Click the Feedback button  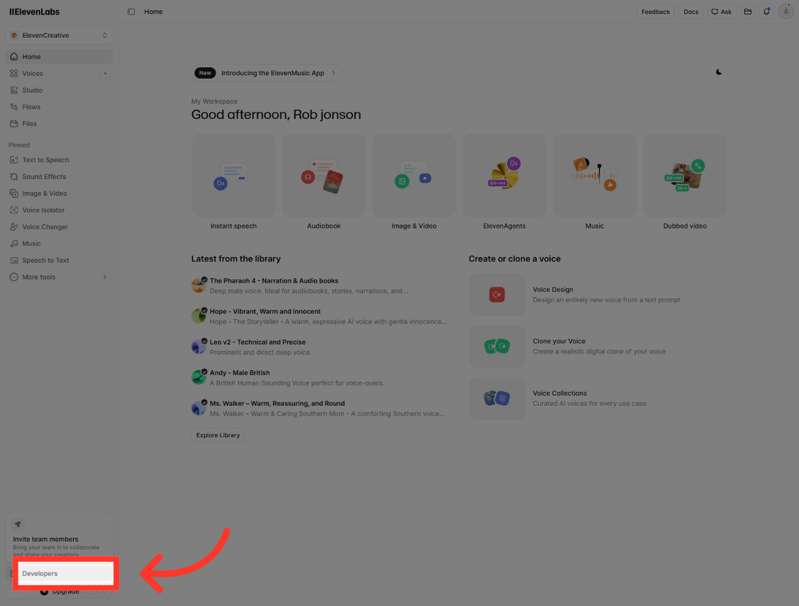coord(655,12)
